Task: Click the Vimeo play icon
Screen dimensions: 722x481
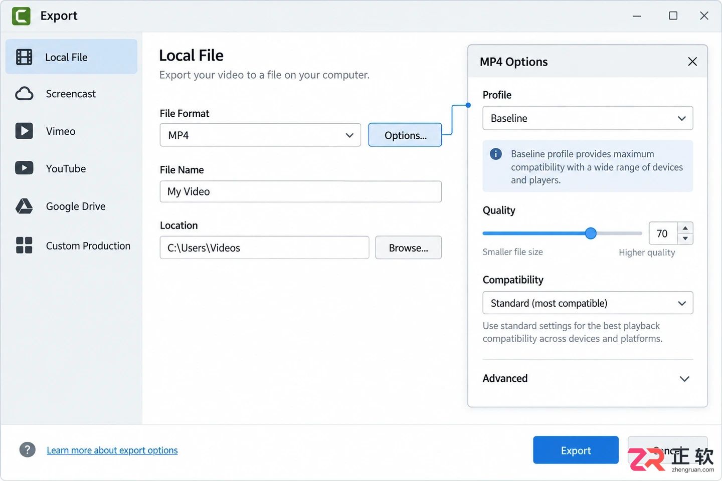Action: 24,131
